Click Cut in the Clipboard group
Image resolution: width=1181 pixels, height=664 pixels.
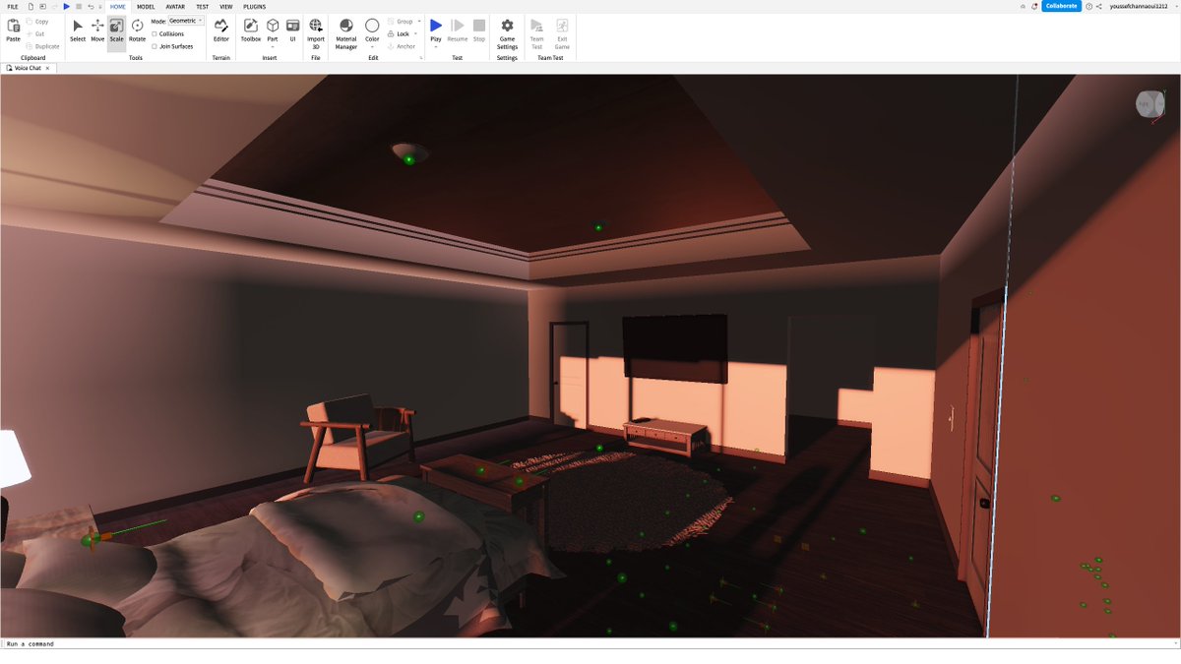point(35,33)
